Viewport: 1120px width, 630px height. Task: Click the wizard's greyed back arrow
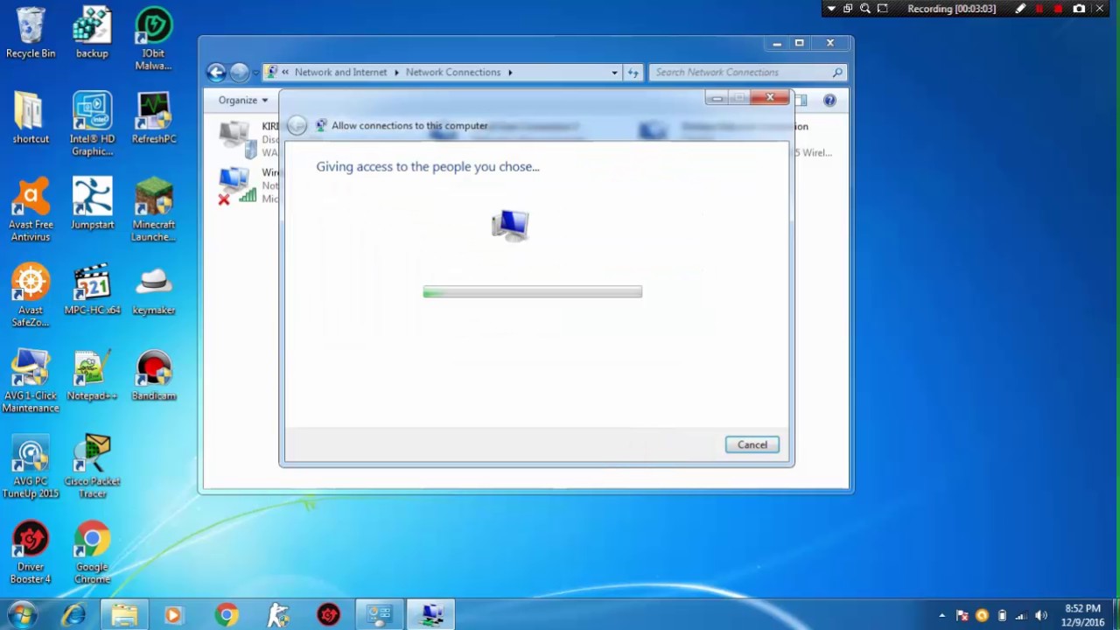click(x=297, y=126)
